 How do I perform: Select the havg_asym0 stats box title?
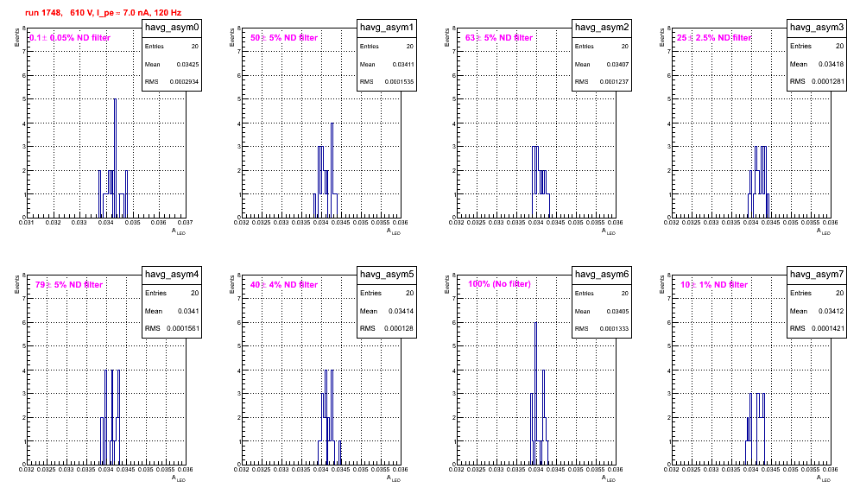point(172,27)
